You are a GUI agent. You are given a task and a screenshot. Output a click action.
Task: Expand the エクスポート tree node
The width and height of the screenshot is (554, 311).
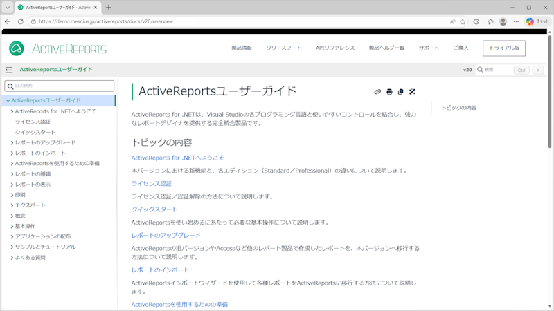[12, 205]
